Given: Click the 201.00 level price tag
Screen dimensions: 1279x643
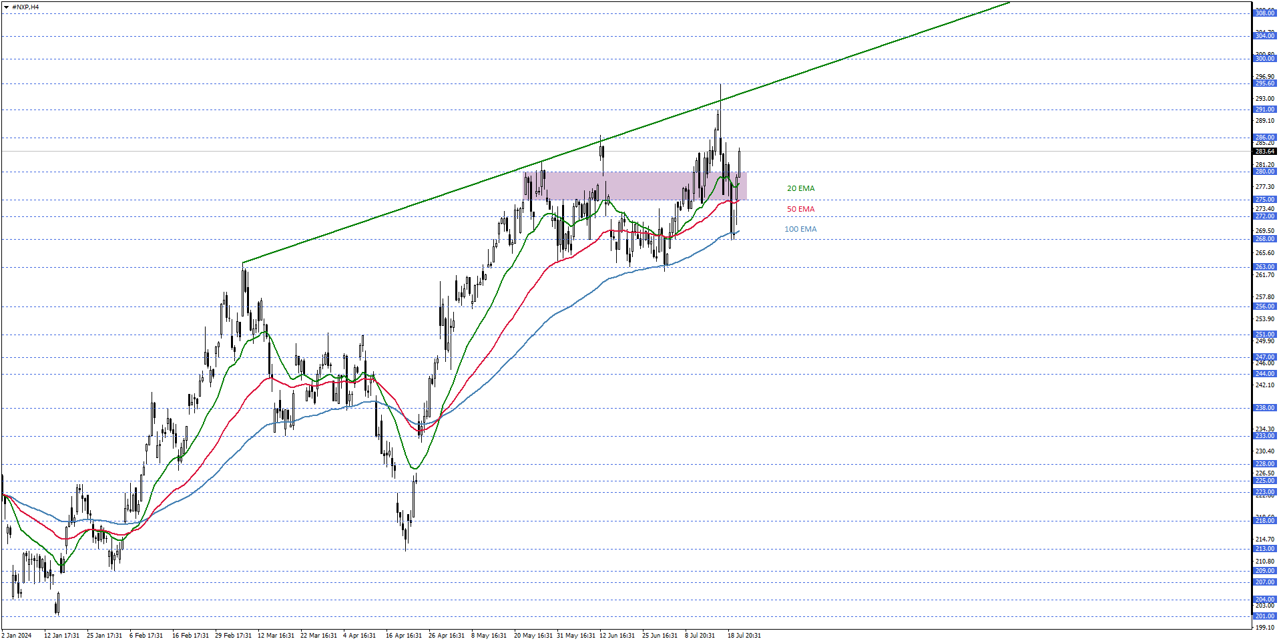Looking at the screenshot, I should [1265, 616].
